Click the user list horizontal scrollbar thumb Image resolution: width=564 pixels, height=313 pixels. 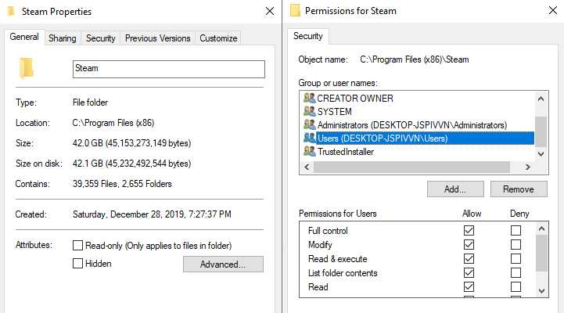(411, 167)
